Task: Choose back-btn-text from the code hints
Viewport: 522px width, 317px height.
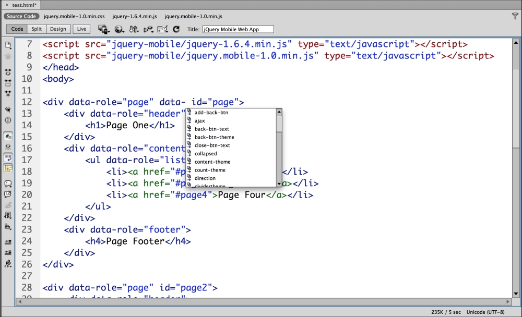Action: coord(231,129)
